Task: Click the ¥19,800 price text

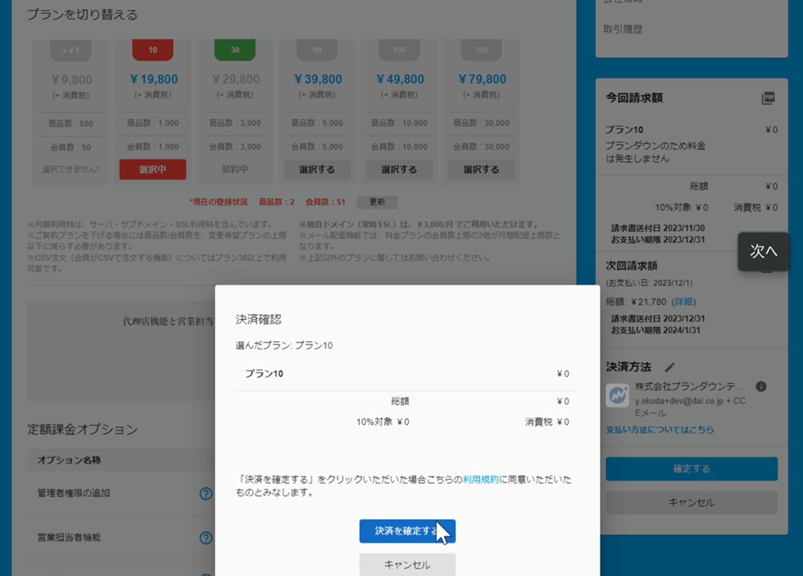Action: (154, 79)
